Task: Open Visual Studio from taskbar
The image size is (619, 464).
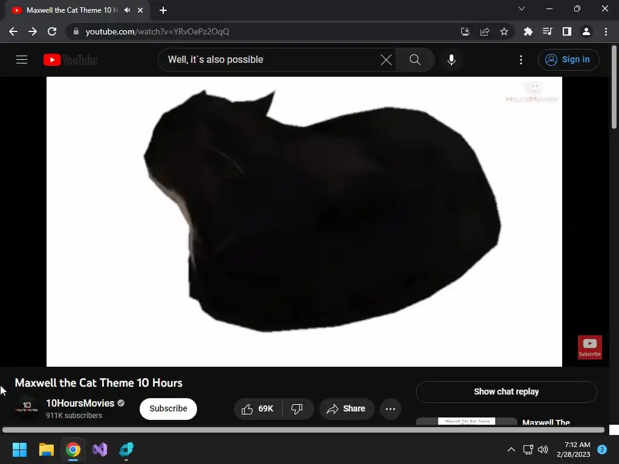Action: [x=100, y=449]
